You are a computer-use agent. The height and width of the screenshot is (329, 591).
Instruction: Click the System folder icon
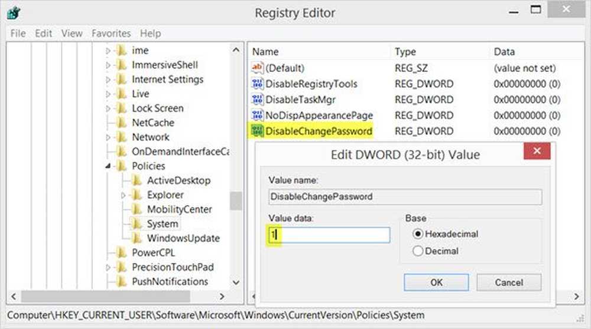137,223
